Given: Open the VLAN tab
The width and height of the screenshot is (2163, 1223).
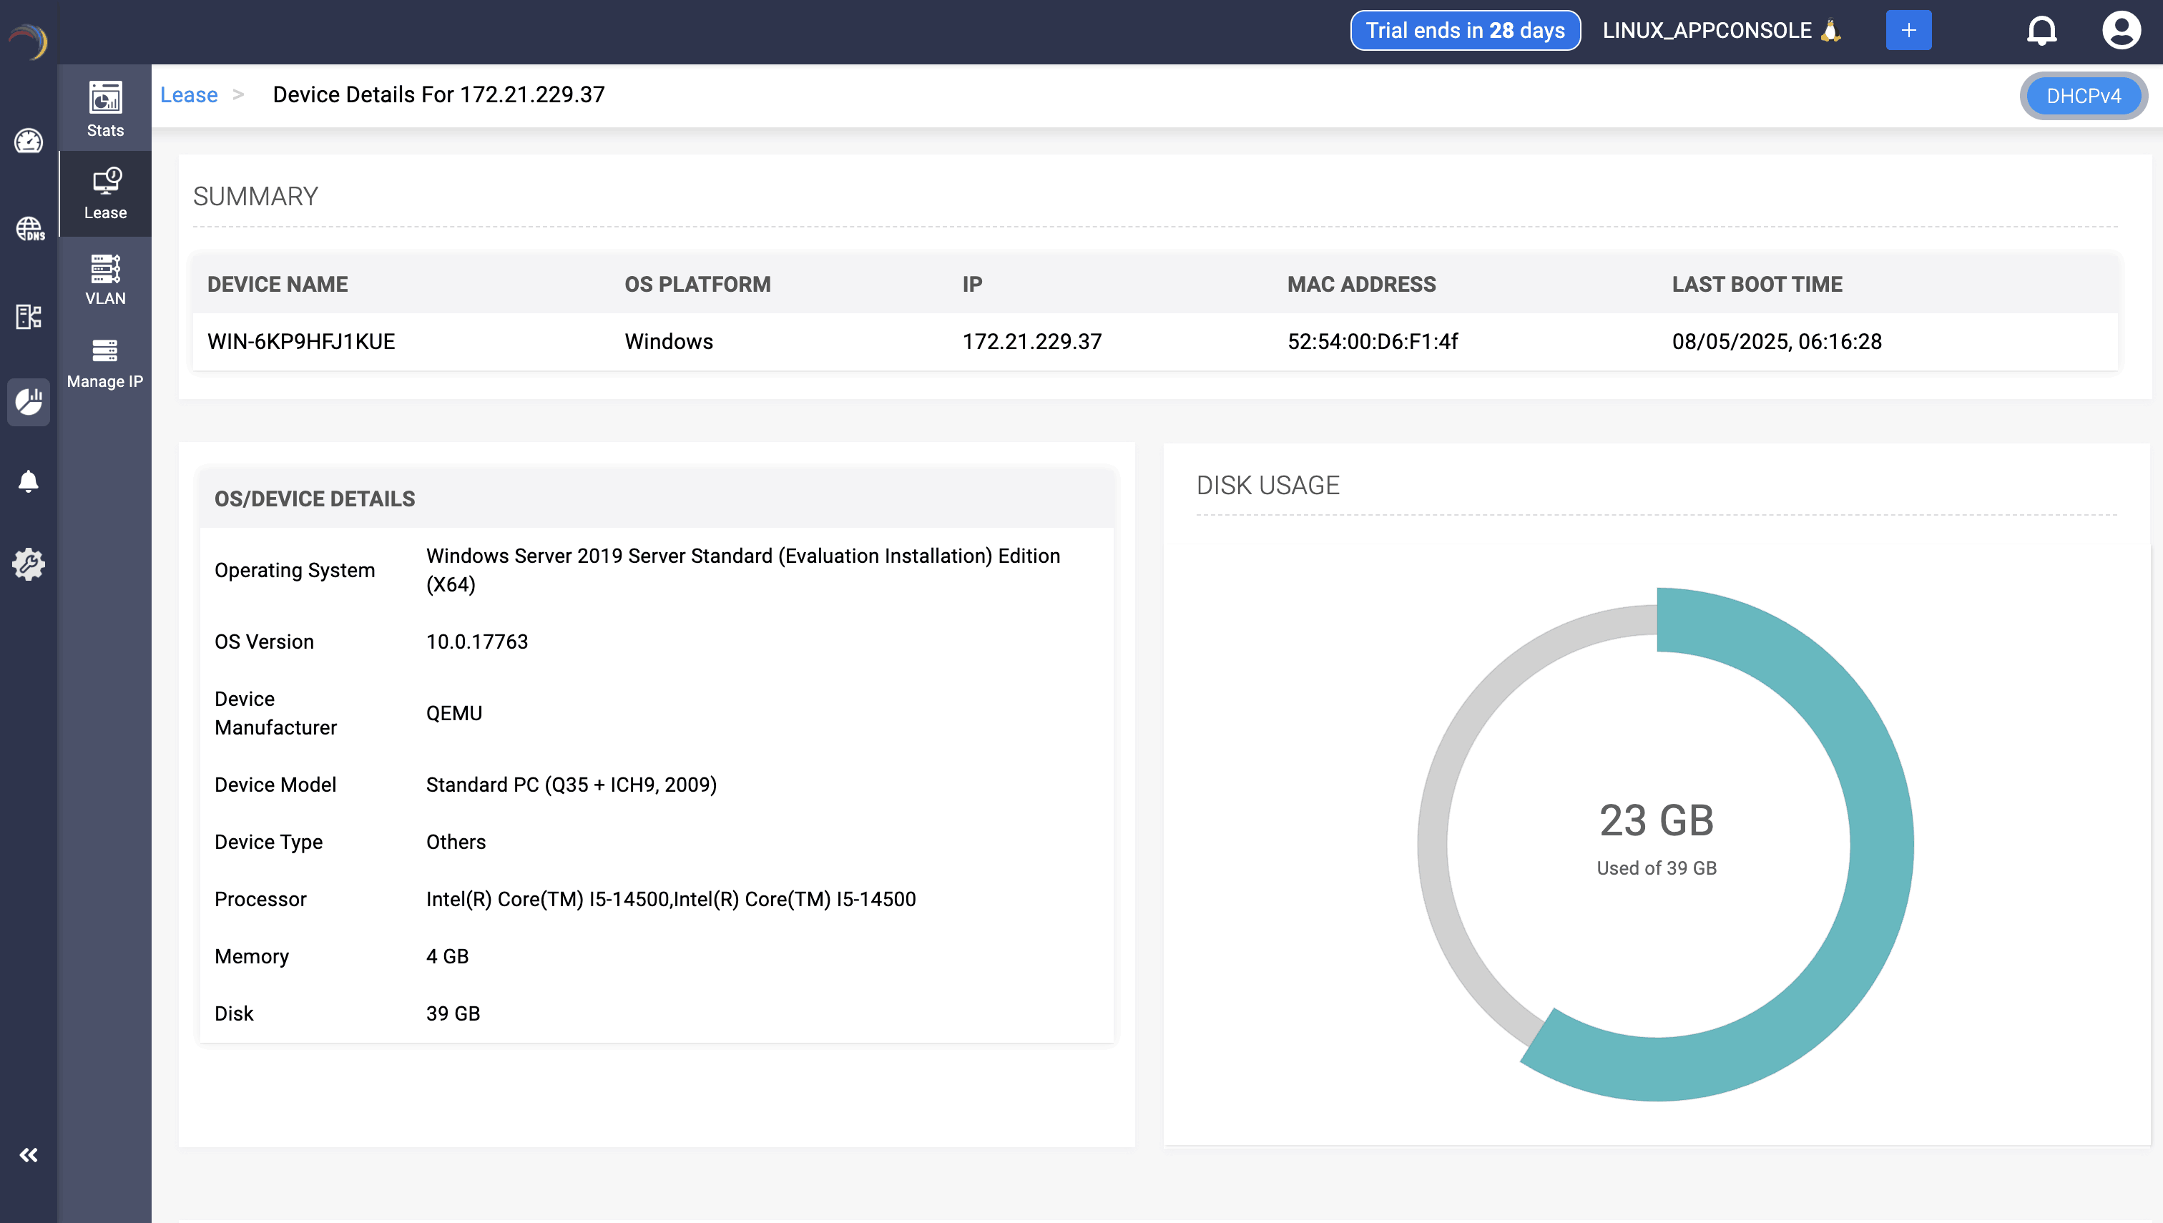Looking at the screenshot, I should [x=105, y=280].
